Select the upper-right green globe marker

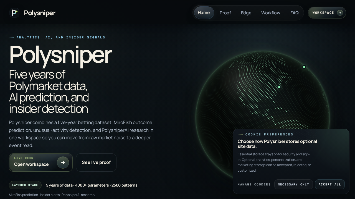tap(304, 67)
